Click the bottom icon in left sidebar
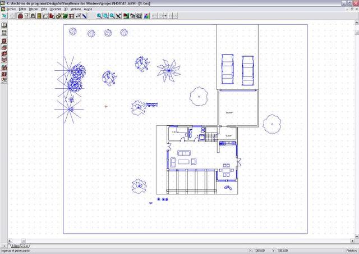 click(4, 80)
